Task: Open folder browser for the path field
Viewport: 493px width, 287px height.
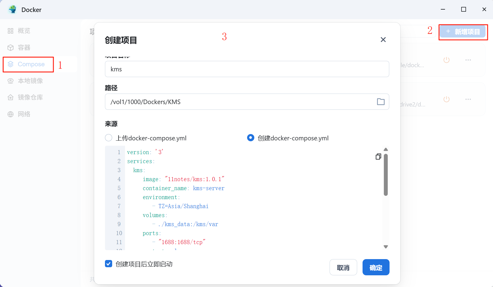Action: pyautogui.click(x=381, y=102)
